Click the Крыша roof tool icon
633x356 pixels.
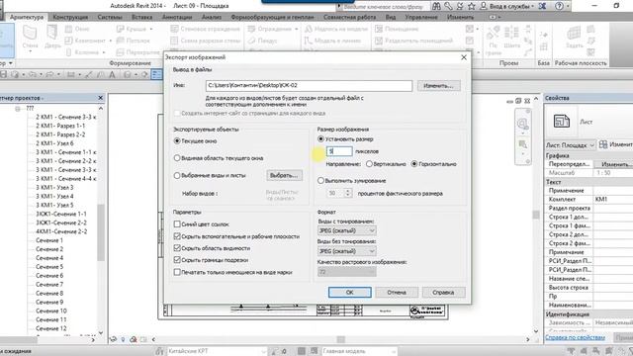[x=120, y=29]
